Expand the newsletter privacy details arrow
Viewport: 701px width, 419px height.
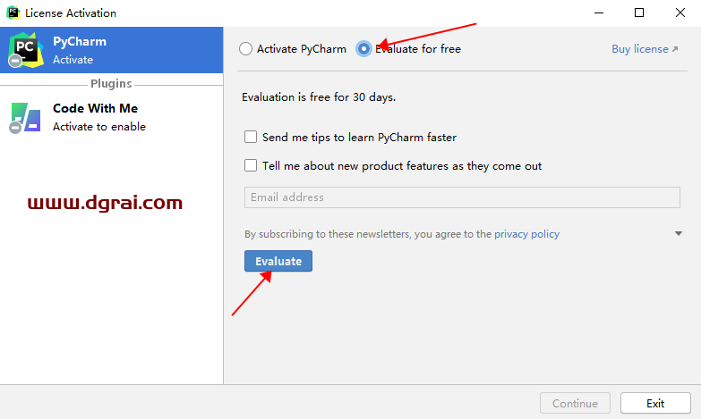click(679, 234)
